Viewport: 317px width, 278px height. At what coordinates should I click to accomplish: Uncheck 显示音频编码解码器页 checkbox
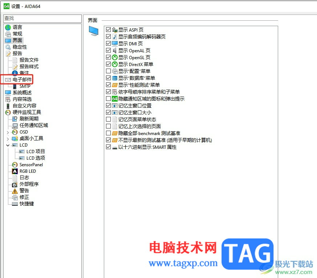tap(108, 37)
